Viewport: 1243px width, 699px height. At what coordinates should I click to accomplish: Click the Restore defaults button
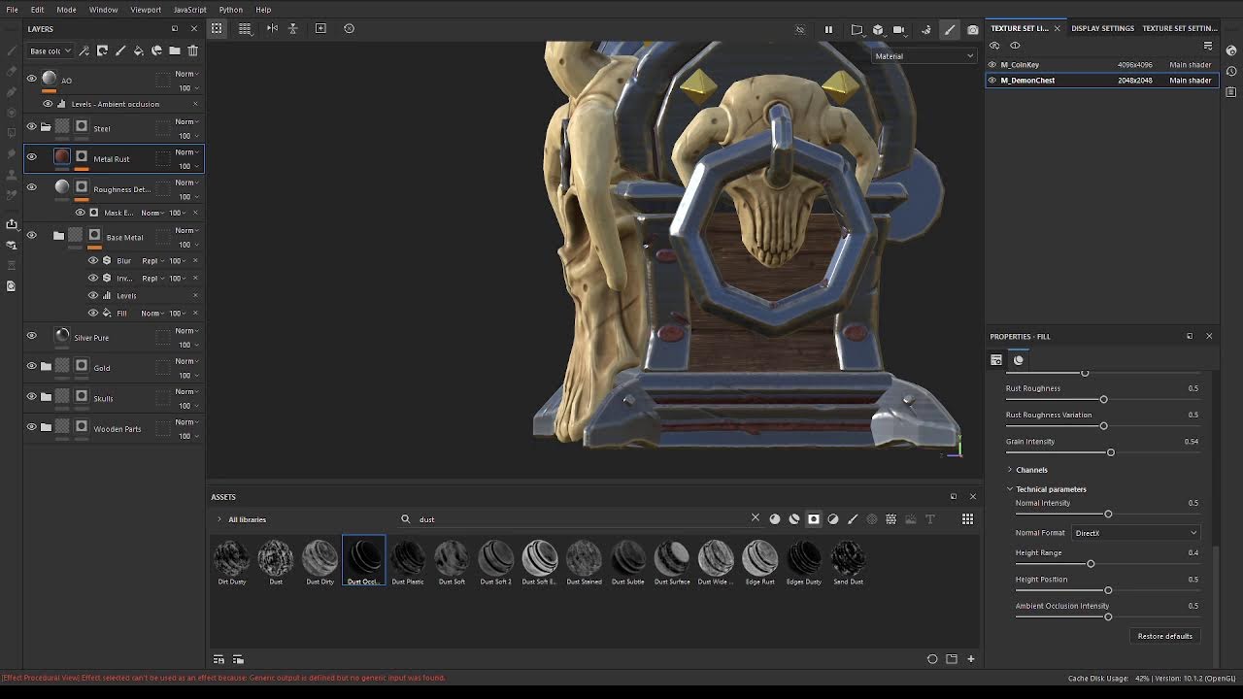(1164, 636)
